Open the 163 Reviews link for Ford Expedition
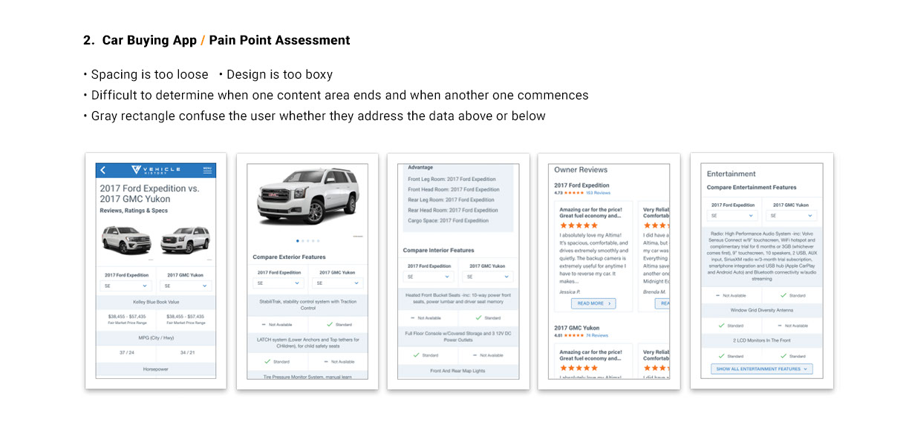 [599, 193]
